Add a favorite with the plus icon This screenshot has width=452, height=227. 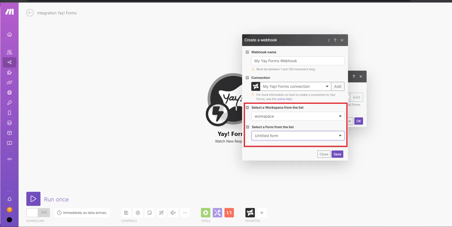262,213
